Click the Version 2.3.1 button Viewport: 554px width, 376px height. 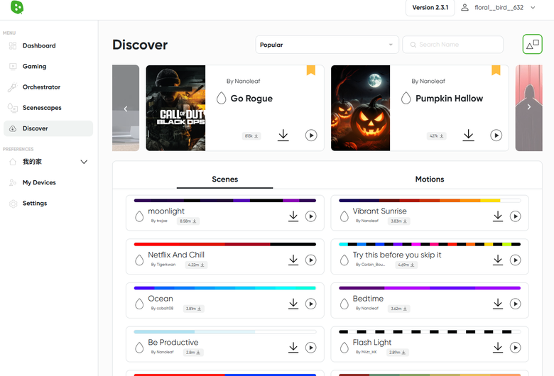[430, 7]
